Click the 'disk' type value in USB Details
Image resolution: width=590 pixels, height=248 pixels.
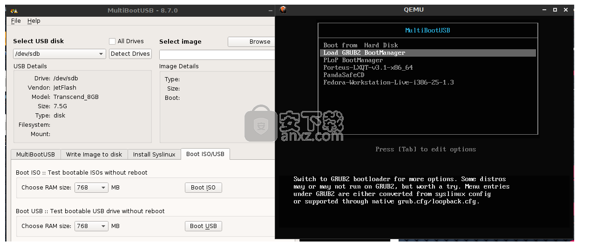coord(59,116)
